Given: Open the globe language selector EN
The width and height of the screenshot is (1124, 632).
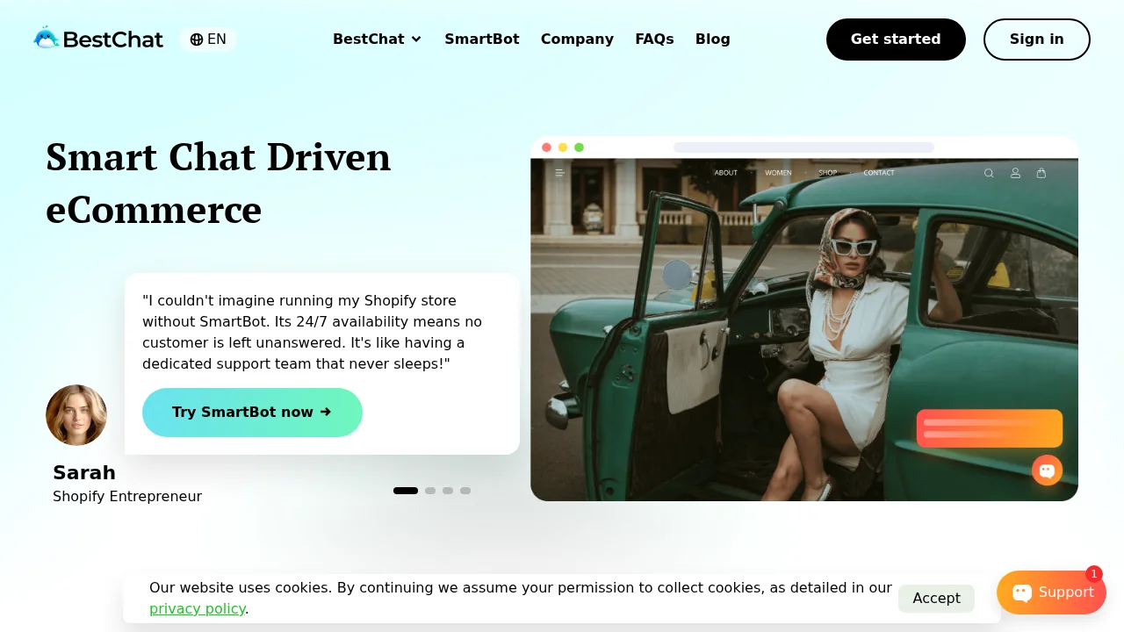Looking at the screenshot, I should pos(208,39).
